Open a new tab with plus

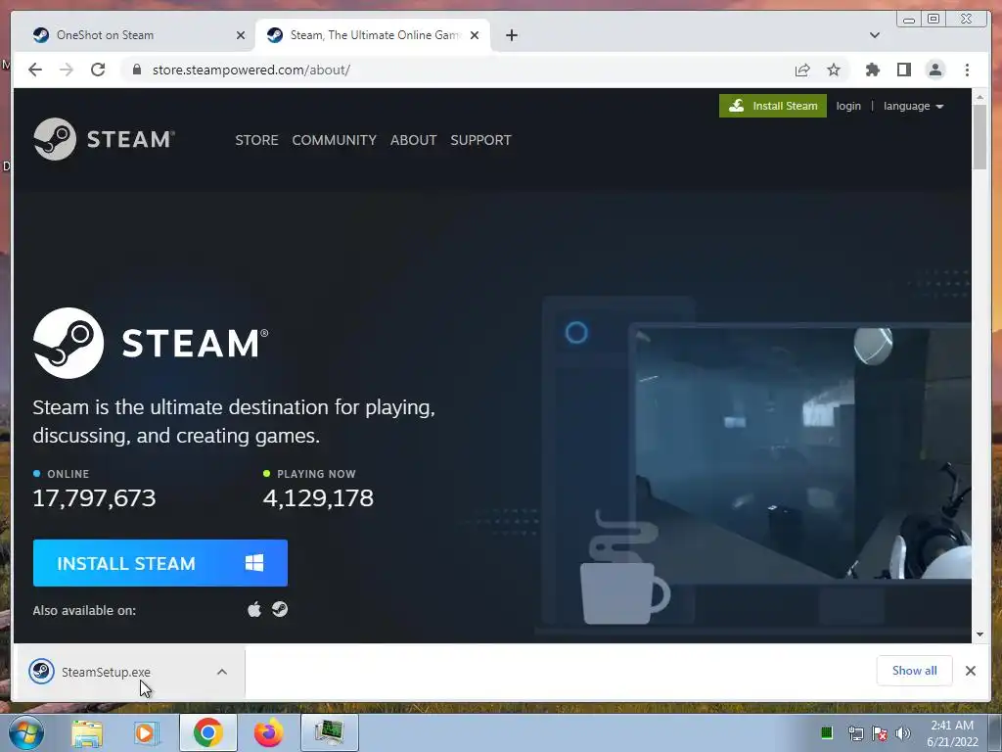511,35
